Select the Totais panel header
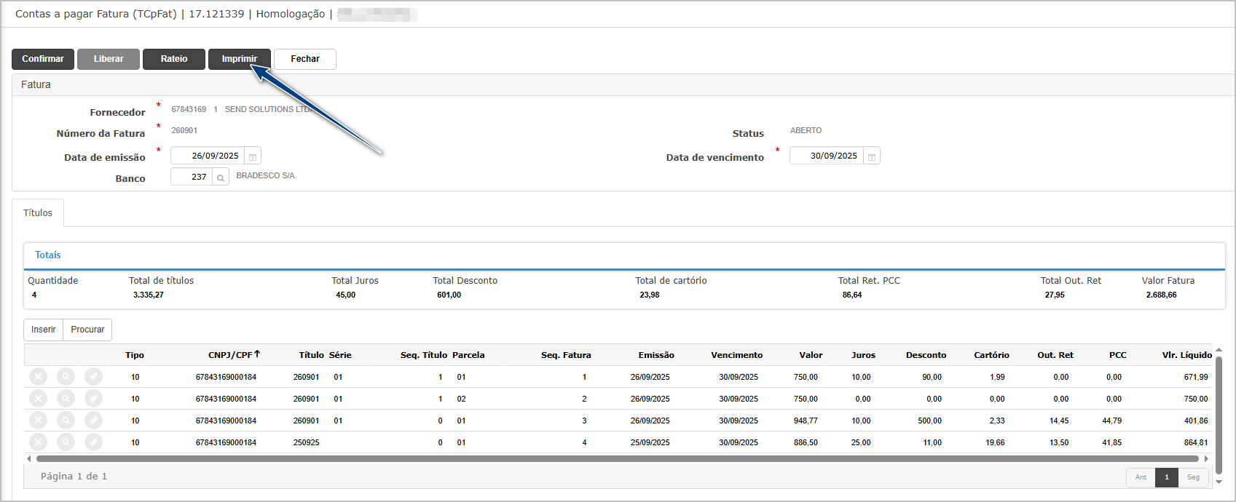Viewport: 1236px width, 502px height. [x=48, y=255]
